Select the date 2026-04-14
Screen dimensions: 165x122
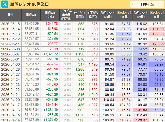[10, 120]
